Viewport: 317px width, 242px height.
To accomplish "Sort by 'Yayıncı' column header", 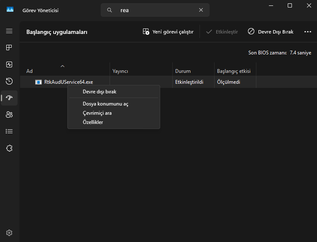I will point(141,69).
